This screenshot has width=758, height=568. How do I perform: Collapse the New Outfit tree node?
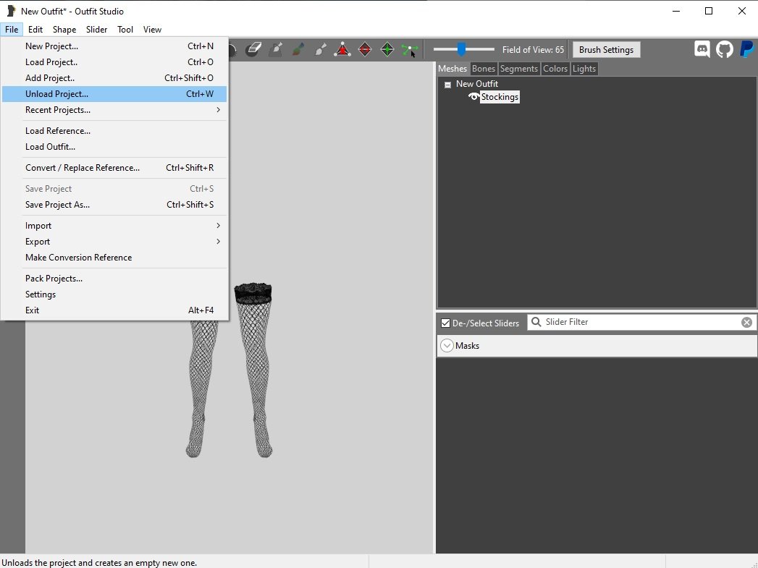(x=447, y=85)
